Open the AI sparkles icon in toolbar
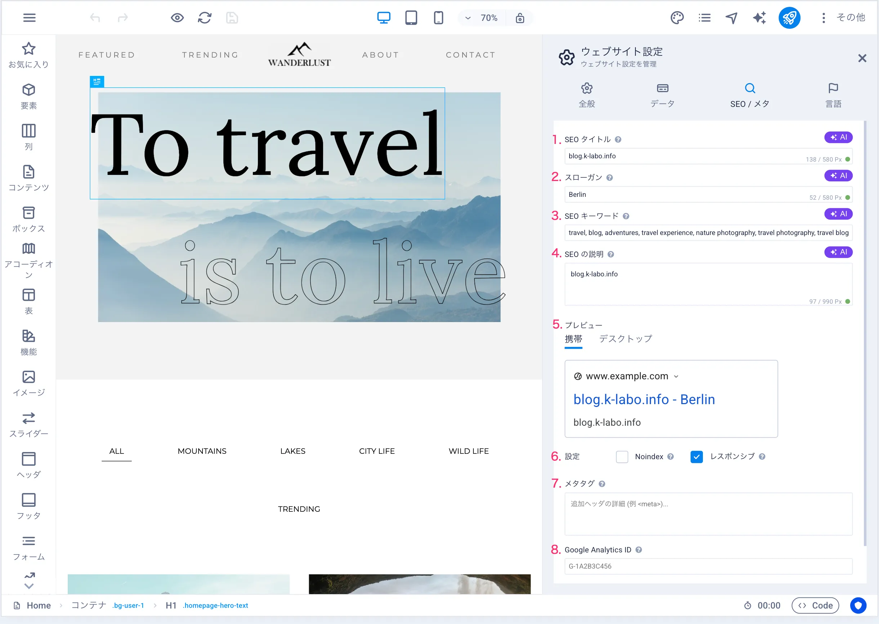 click(x=759, y=18)
